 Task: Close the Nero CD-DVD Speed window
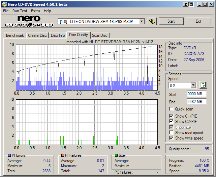211,4
